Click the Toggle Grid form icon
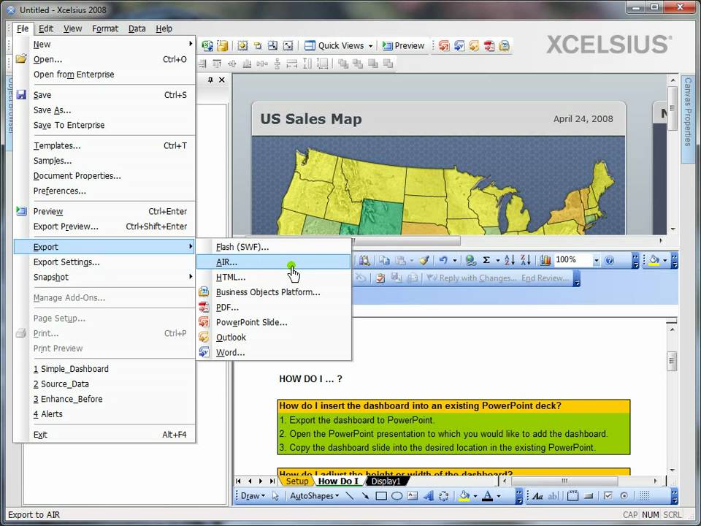This screenshot has width=701, height=526. click(x=644, y=495)
